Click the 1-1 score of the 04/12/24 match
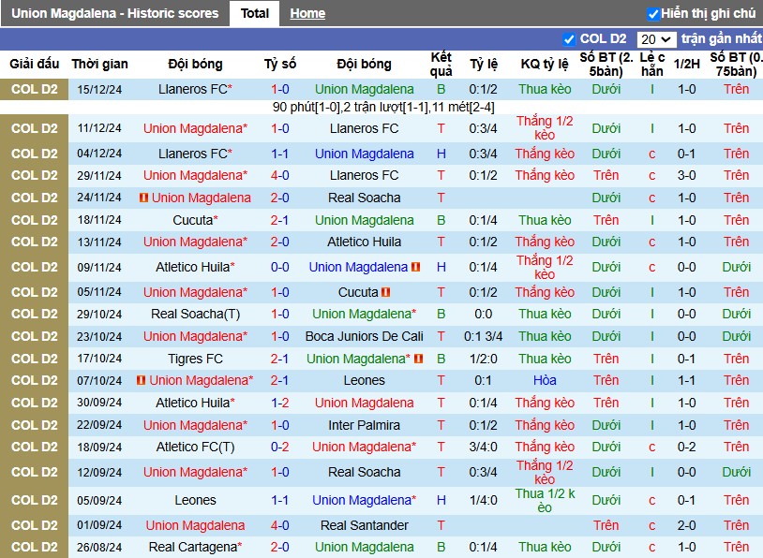The width and height of the screenshot is (763, 558). point(280,154)
